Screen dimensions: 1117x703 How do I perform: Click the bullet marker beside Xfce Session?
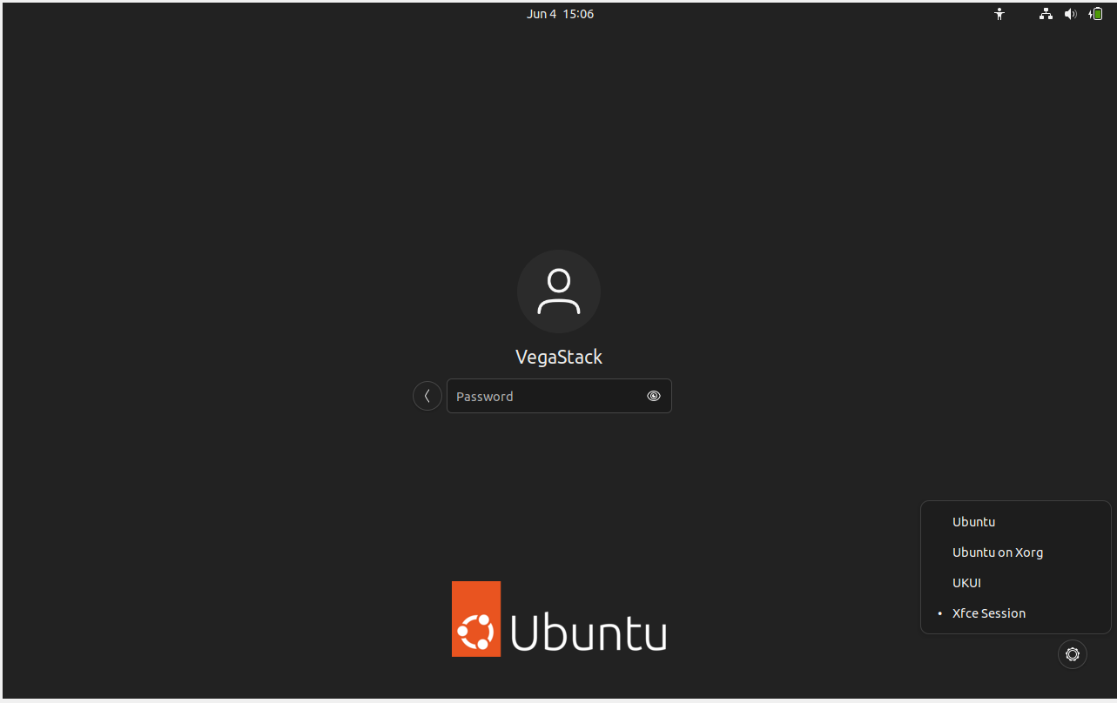point(939,613)
